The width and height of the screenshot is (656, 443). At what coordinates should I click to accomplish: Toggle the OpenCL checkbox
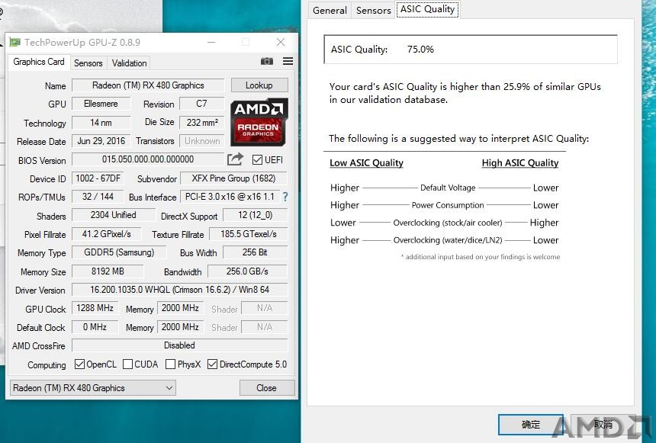79,364
